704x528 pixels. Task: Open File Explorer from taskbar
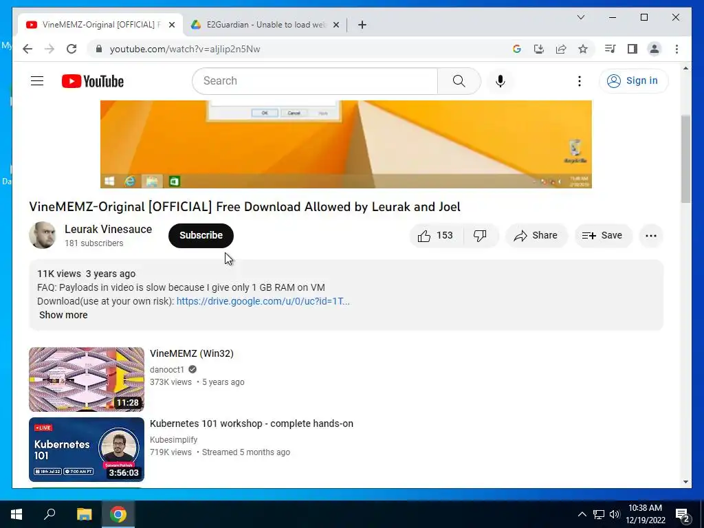[84, 514]
